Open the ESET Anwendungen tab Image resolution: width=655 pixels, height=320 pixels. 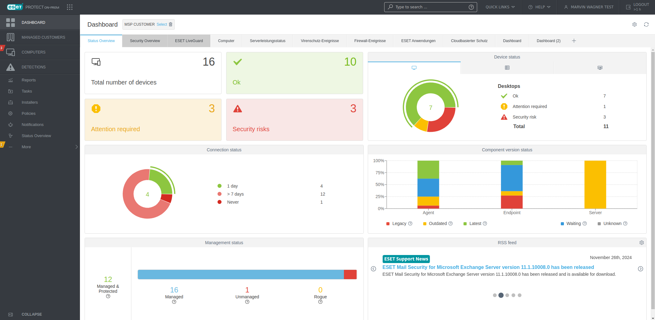pyautogui.click(x=418, y=41)
